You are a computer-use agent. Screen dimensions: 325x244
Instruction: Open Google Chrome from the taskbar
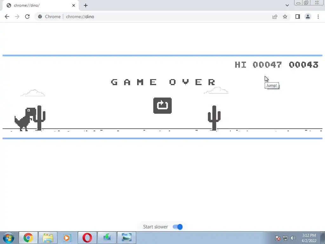28,238
